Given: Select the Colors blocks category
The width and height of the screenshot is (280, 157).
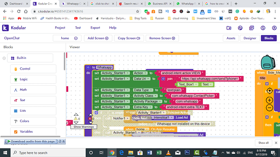Looking at the screenshot, I should 33,121.
